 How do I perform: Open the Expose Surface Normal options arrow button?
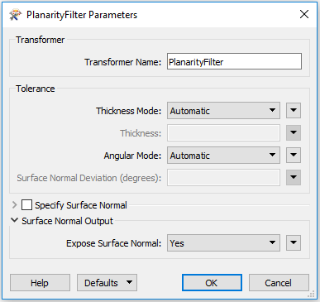point(294,242)
